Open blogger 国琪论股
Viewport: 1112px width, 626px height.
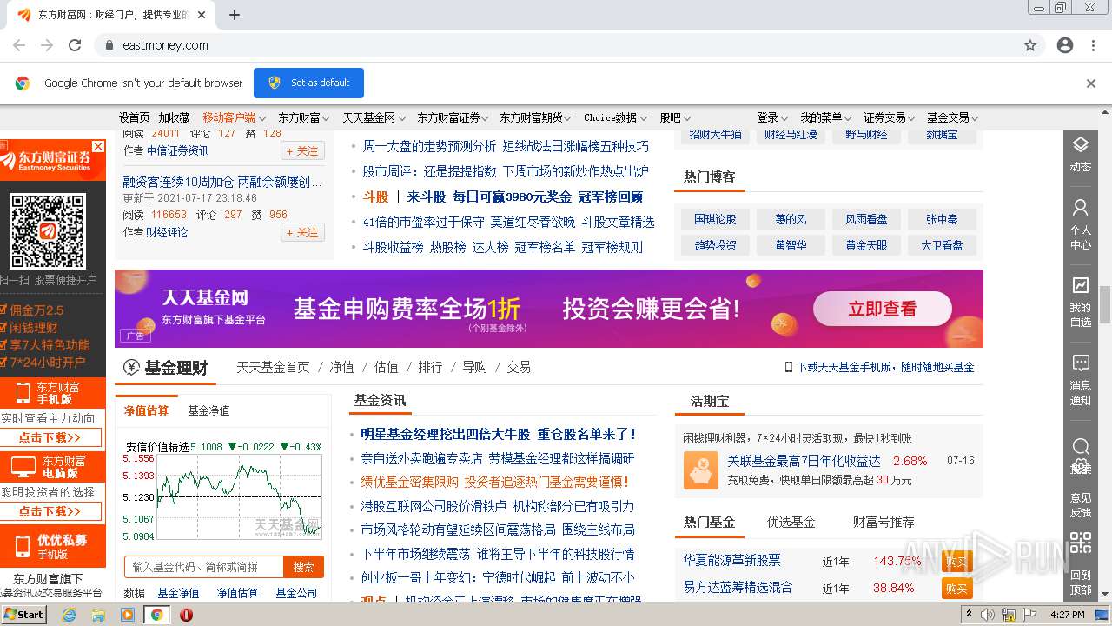(x=715, y=219)
